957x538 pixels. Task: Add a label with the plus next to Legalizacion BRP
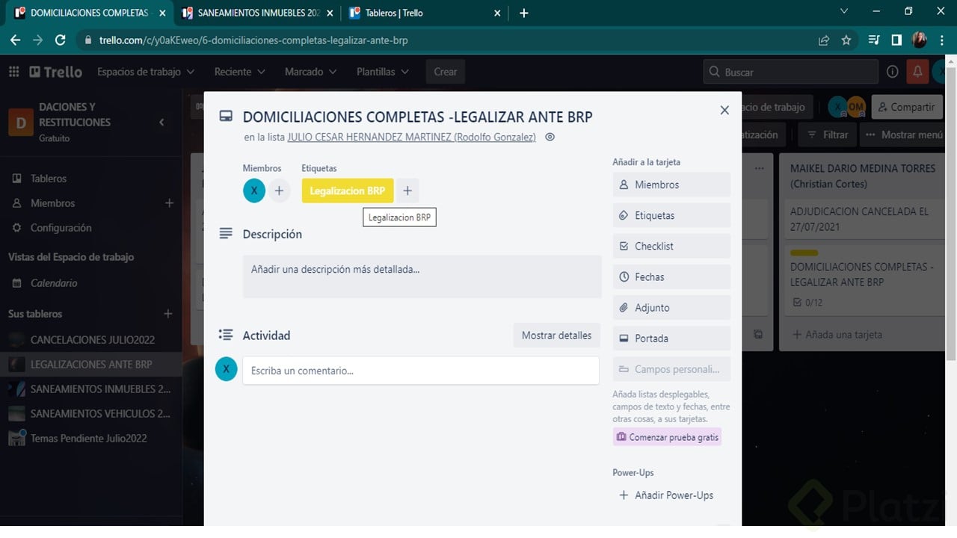[407, 191]
